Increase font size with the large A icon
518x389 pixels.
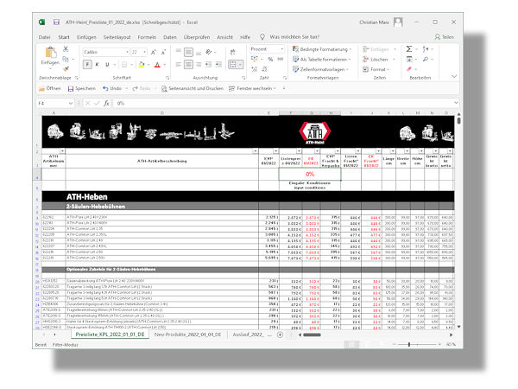(154, 52)
